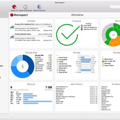This screenshot has height=120, width=120.
Task: Stop the Kitchen iMac backup activity
Action: [51, 36]
